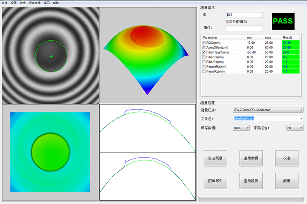Click the ID input field
This screenshot has width=307, height=204.
pyautogui.click(x=244, y=14)
